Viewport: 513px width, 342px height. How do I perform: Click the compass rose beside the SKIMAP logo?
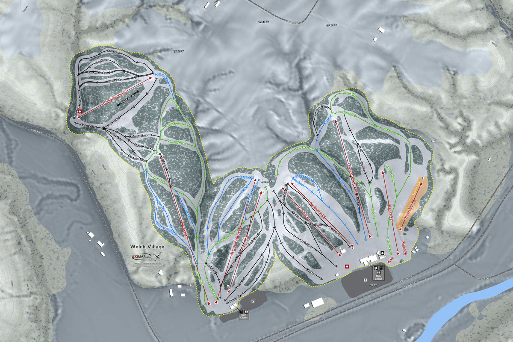coord(158,257)
